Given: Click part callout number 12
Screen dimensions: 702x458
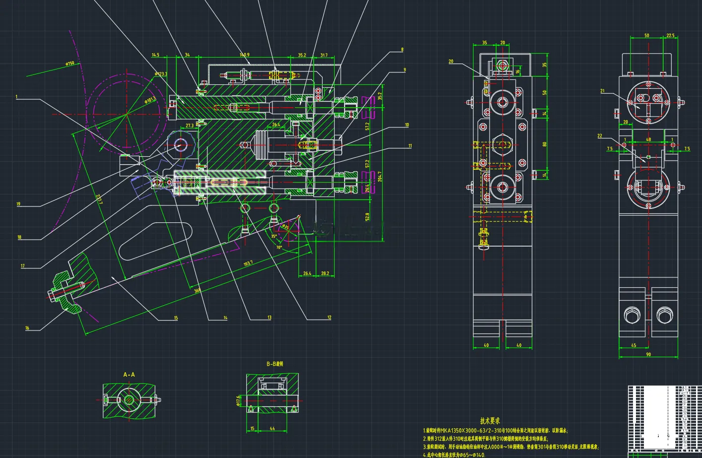Looking at the screenshot, I should coord(329,318).
